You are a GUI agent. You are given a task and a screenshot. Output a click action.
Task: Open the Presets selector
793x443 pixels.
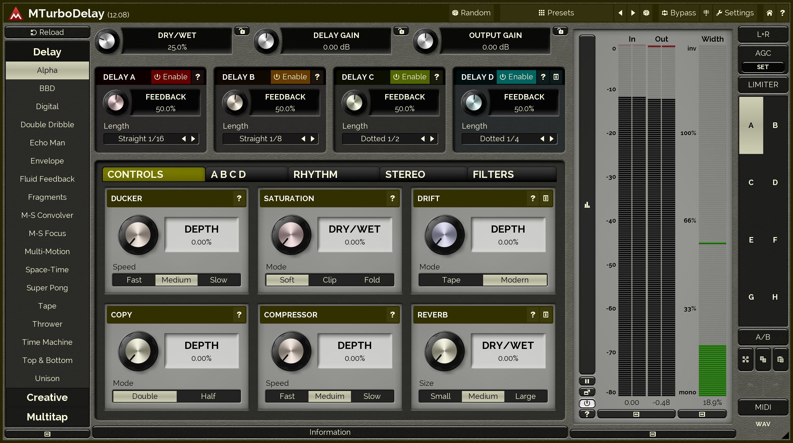[556, 13]
